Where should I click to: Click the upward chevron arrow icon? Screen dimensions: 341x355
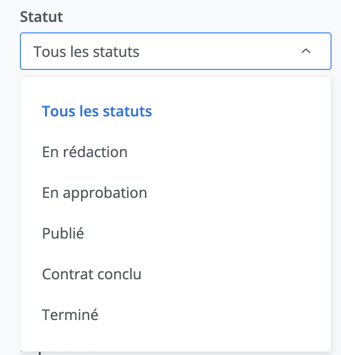point(306,51)
